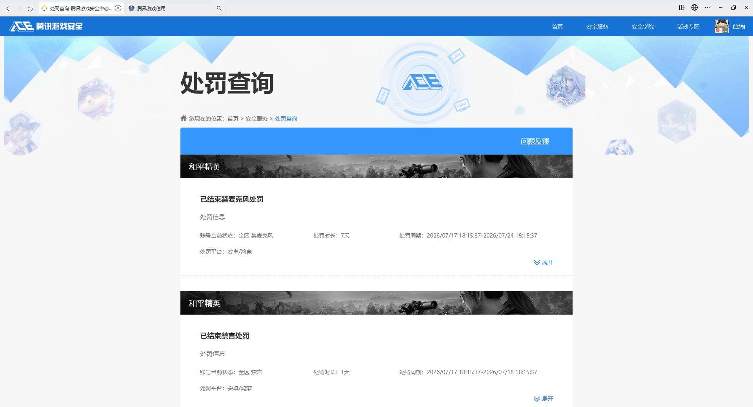Click 账号当前状态：全区 禁言 text
The image size is (753, 407).
click(231, 372)
